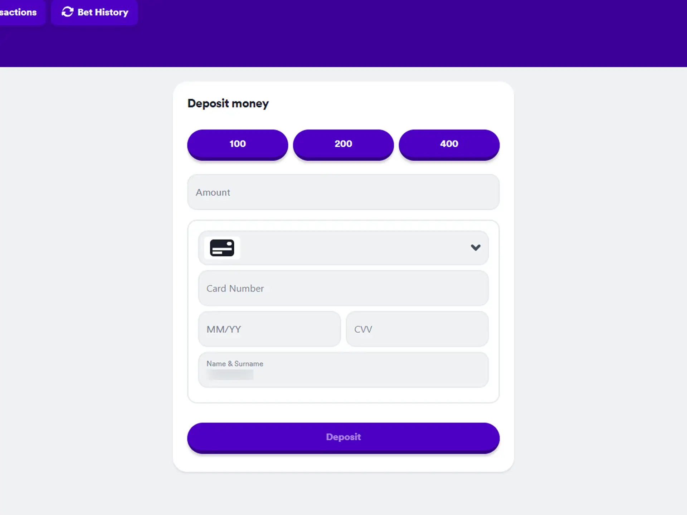Select the 400 preset deposit amount
The width and height of the screenshot is (687, 515).
click(449, 143)
